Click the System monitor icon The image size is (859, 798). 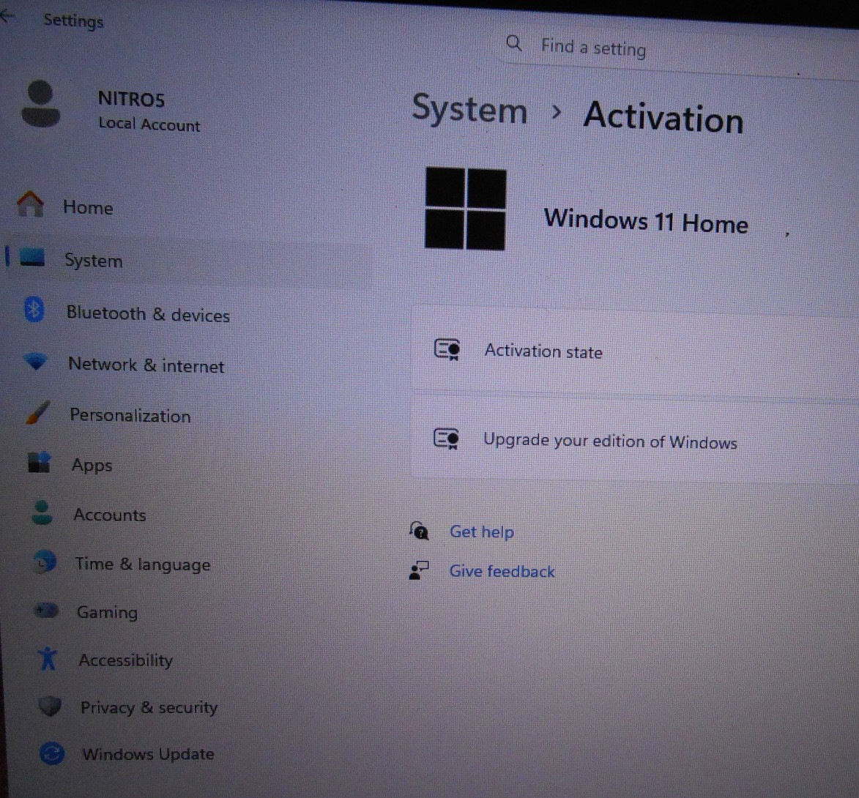(x=32, y=257)
